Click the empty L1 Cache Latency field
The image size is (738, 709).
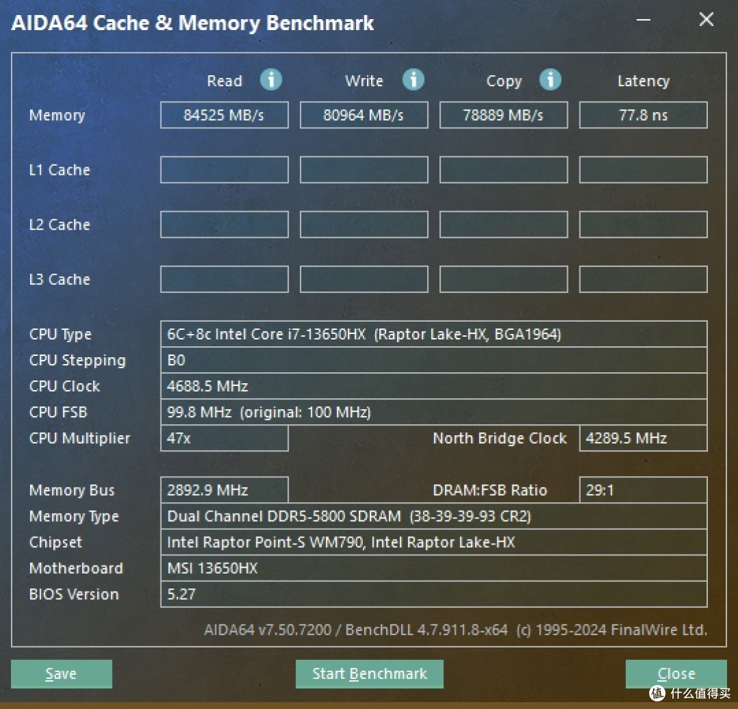(x=644, y=169)
